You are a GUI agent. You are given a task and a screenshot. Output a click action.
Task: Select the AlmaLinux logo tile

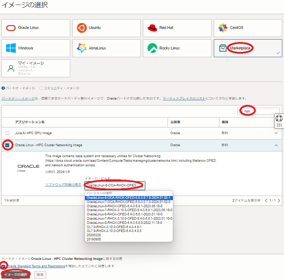82,48
